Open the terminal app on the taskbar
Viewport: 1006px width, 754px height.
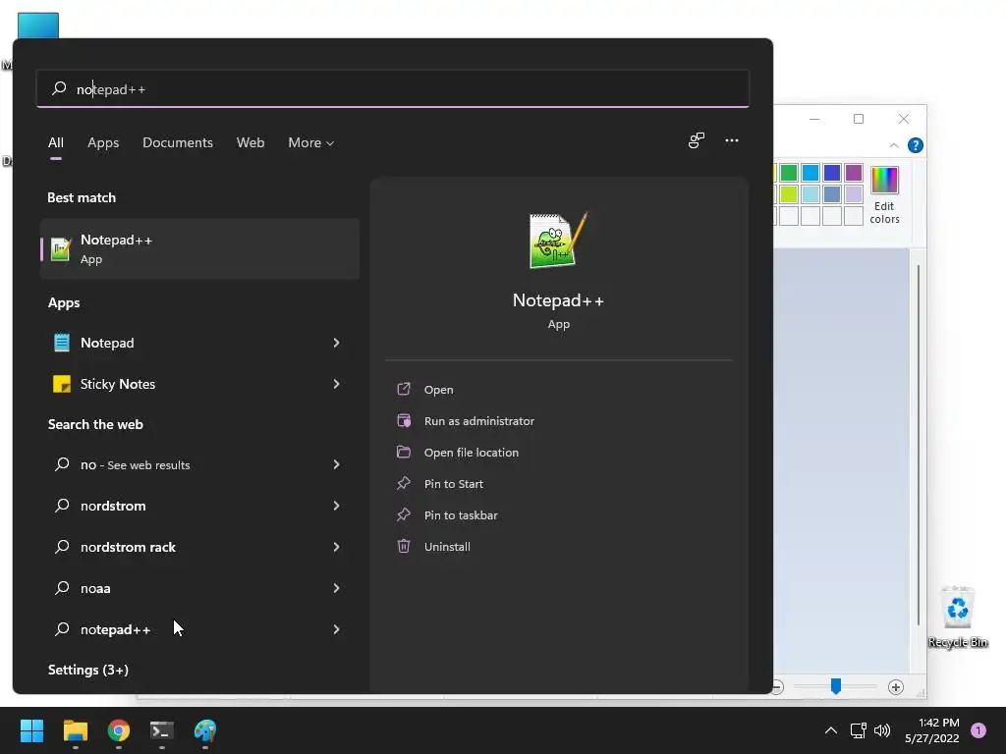(162, 730)
